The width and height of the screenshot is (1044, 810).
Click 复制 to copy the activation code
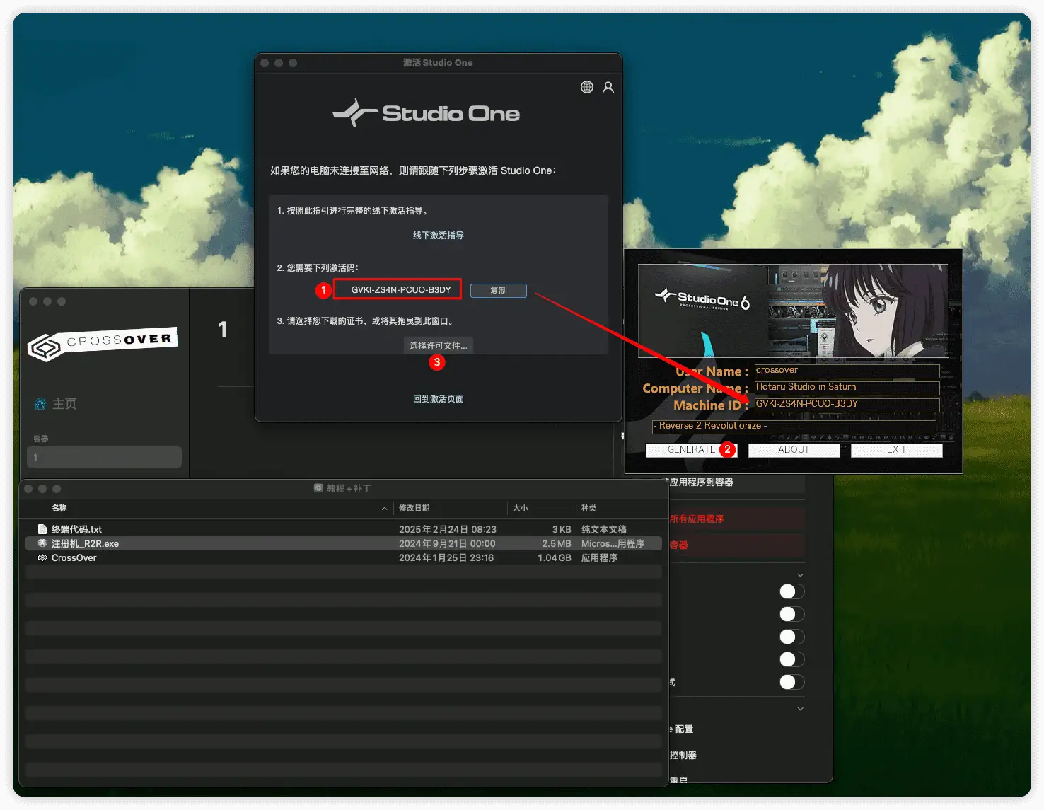click(x=498, y=290)
